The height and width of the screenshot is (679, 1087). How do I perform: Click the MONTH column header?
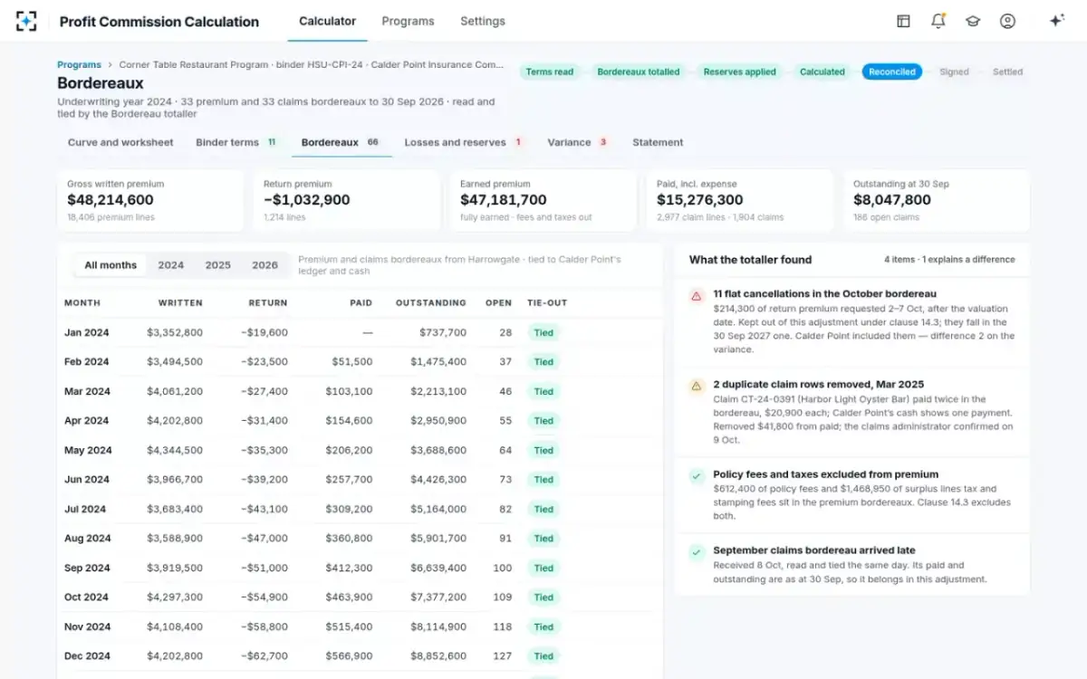point(82,302)
